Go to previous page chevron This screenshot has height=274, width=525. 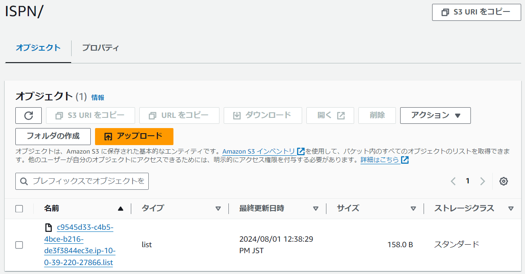coord(453,181)
